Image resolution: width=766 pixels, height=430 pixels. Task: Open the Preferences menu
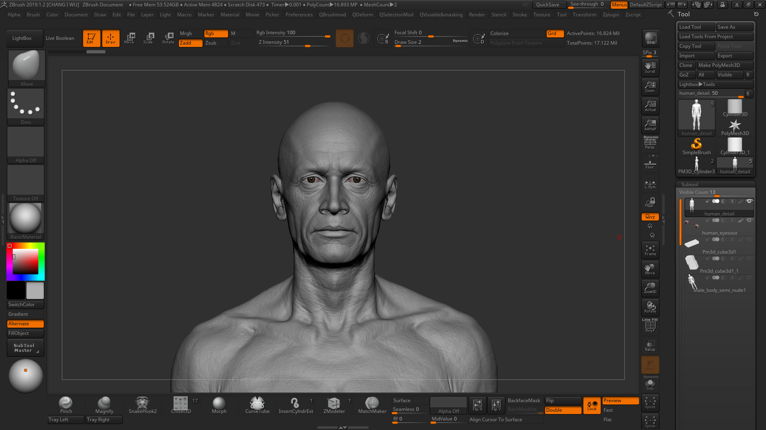click(299, 15)
